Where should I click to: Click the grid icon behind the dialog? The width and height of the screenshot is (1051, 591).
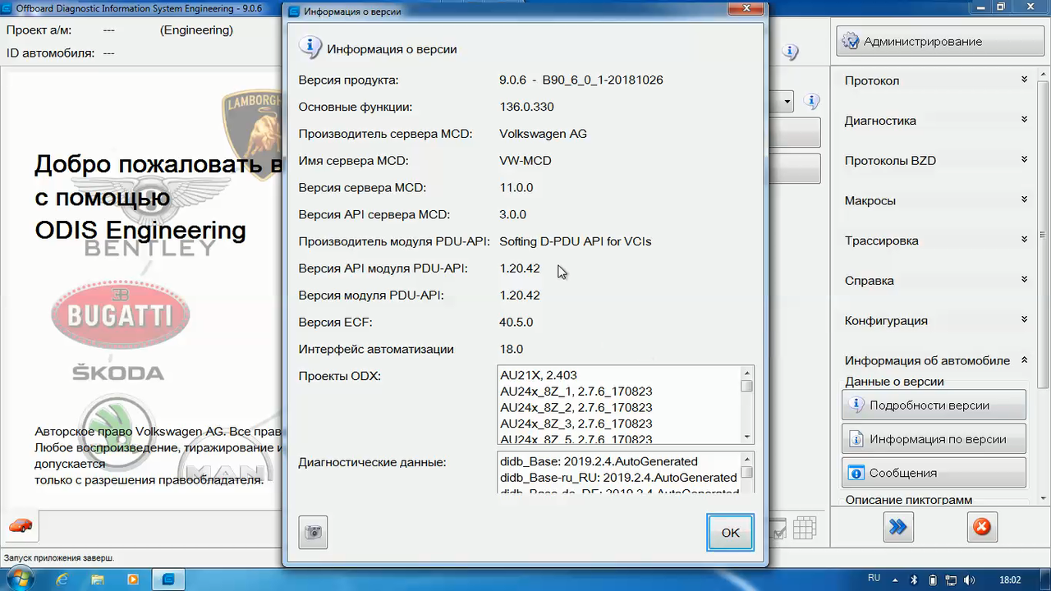[x=804, y=527]
